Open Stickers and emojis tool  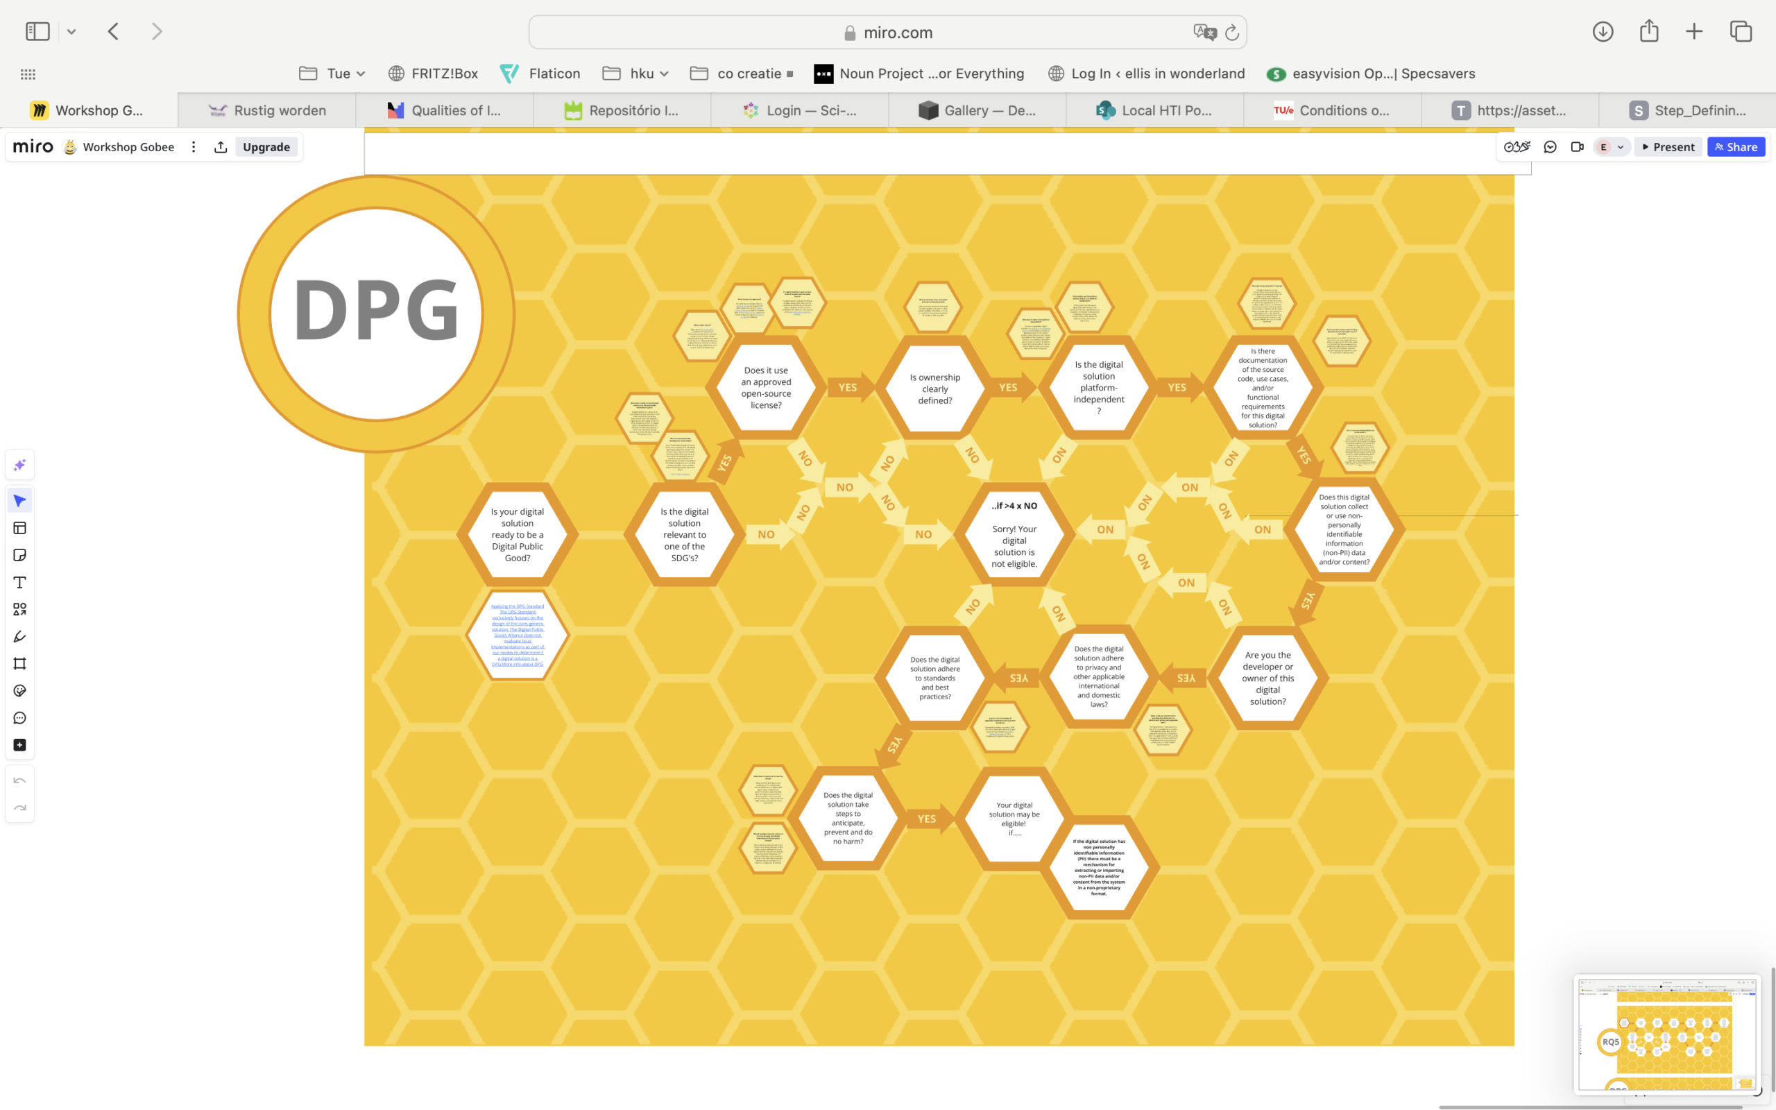click(x=20, y=691)
